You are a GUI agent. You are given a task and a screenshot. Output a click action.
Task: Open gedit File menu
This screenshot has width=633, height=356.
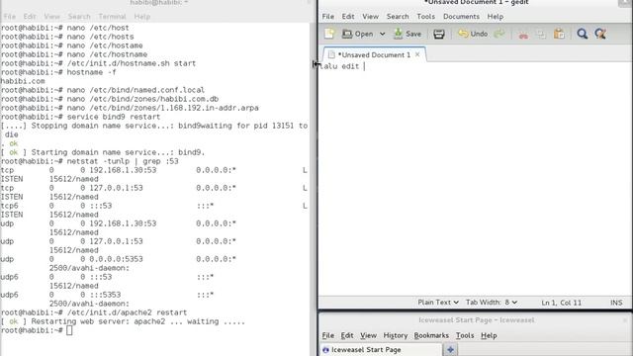tap(327, 17)
